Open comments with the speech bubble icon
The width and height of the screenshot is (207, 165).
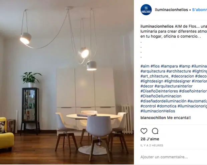point(155,131)
